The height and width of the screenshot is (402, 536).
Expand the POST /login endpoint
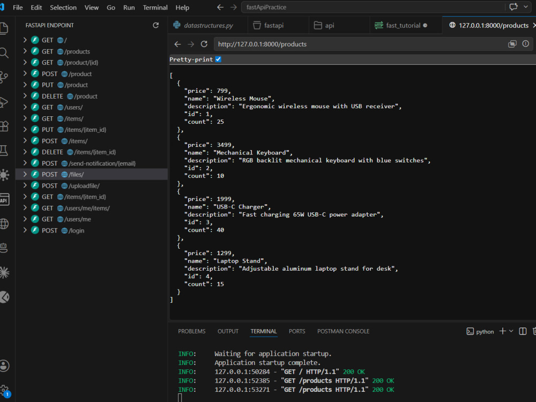[x=25, y=230]
